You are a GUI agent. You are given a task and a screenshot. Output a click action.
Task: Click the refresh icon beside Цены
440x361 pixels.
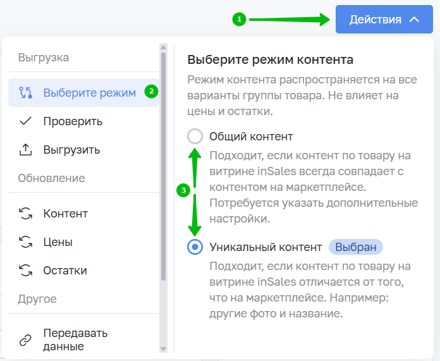pos(26,242)
